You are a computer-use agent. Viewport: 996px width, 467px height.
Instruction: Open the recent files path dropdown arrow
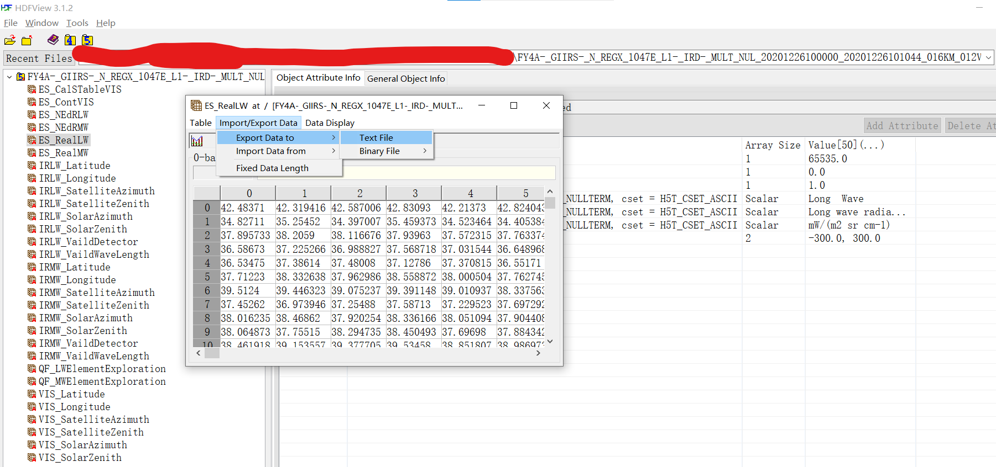point(988,57)
